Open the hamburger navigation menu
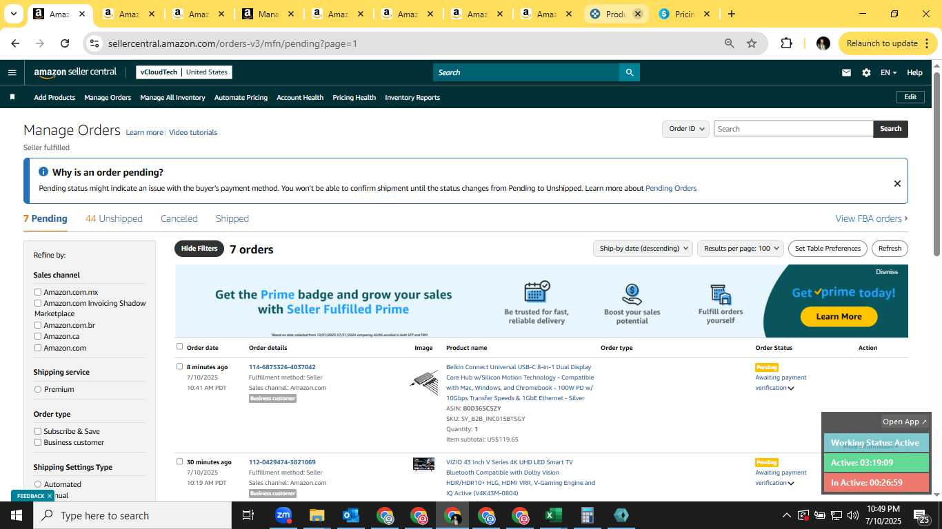 [12, 72]
